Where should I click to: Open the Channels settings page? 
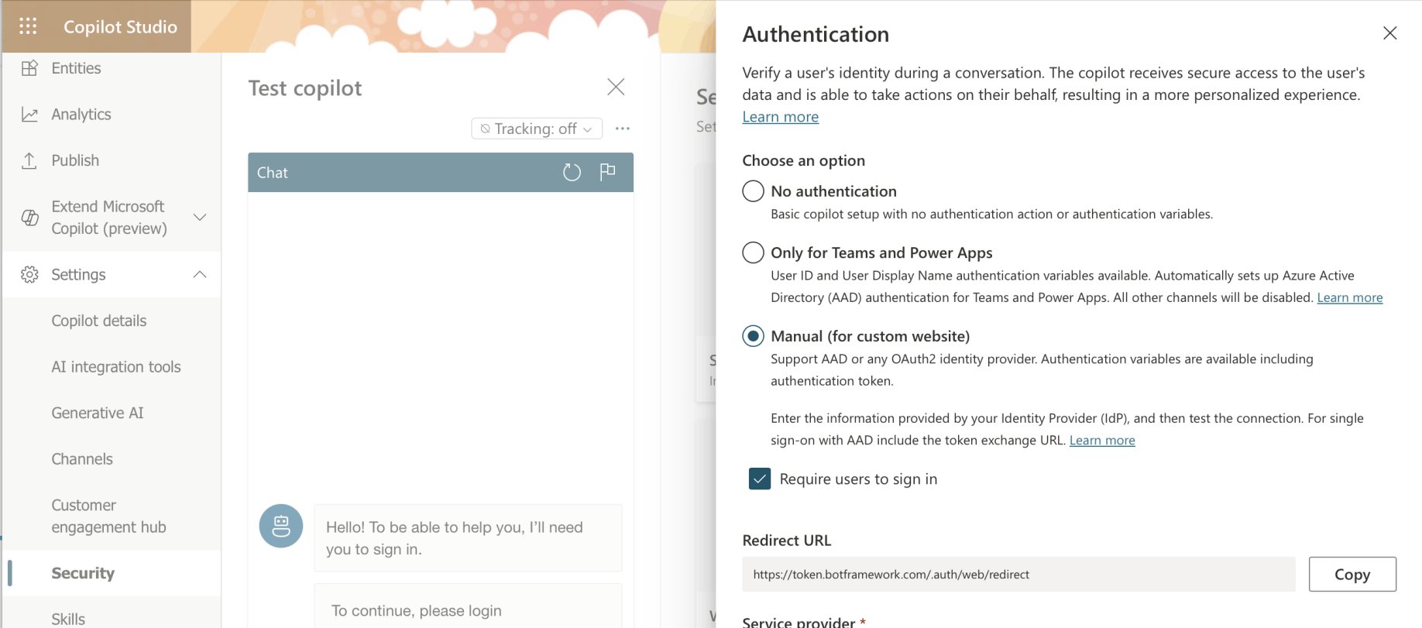pos(82,459)
